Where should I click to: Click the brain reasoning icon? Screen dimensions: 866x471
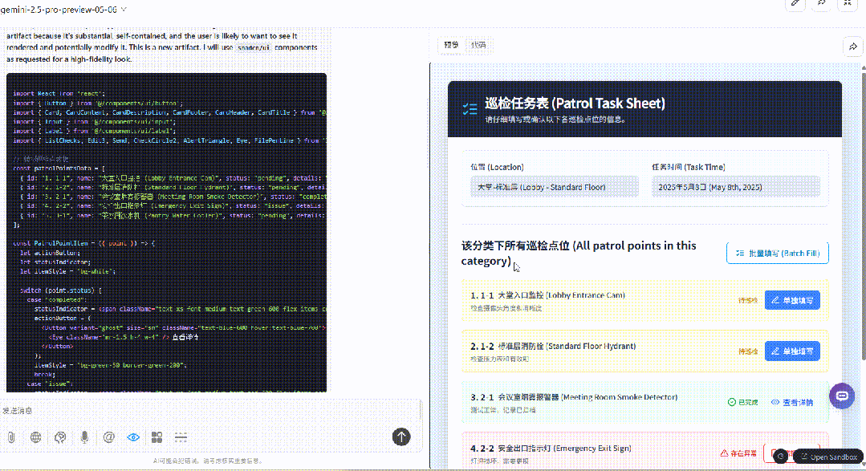point(61,437)
